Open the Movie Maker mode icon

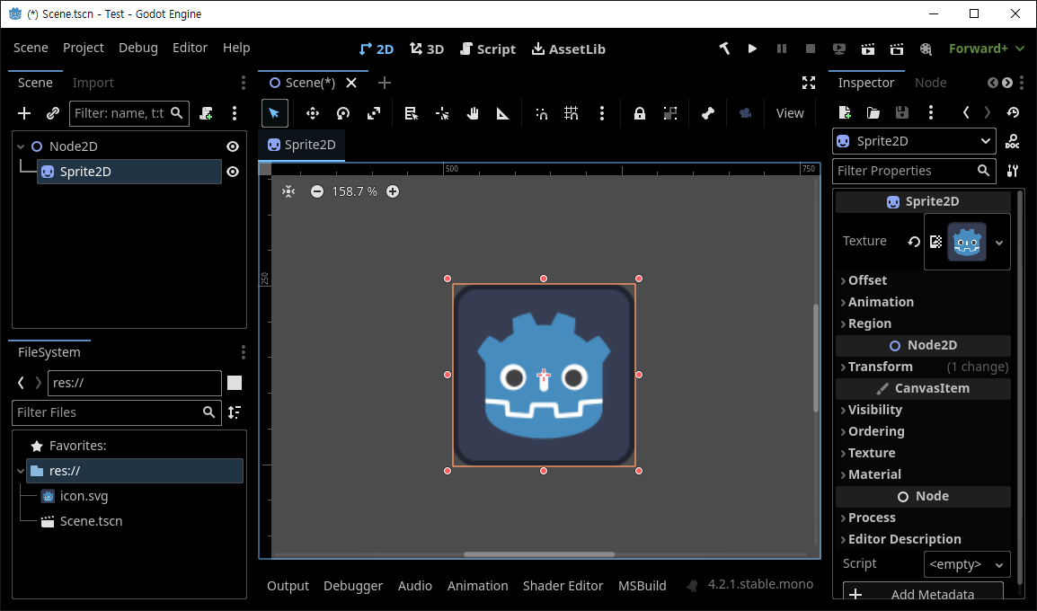coord(926,49)
